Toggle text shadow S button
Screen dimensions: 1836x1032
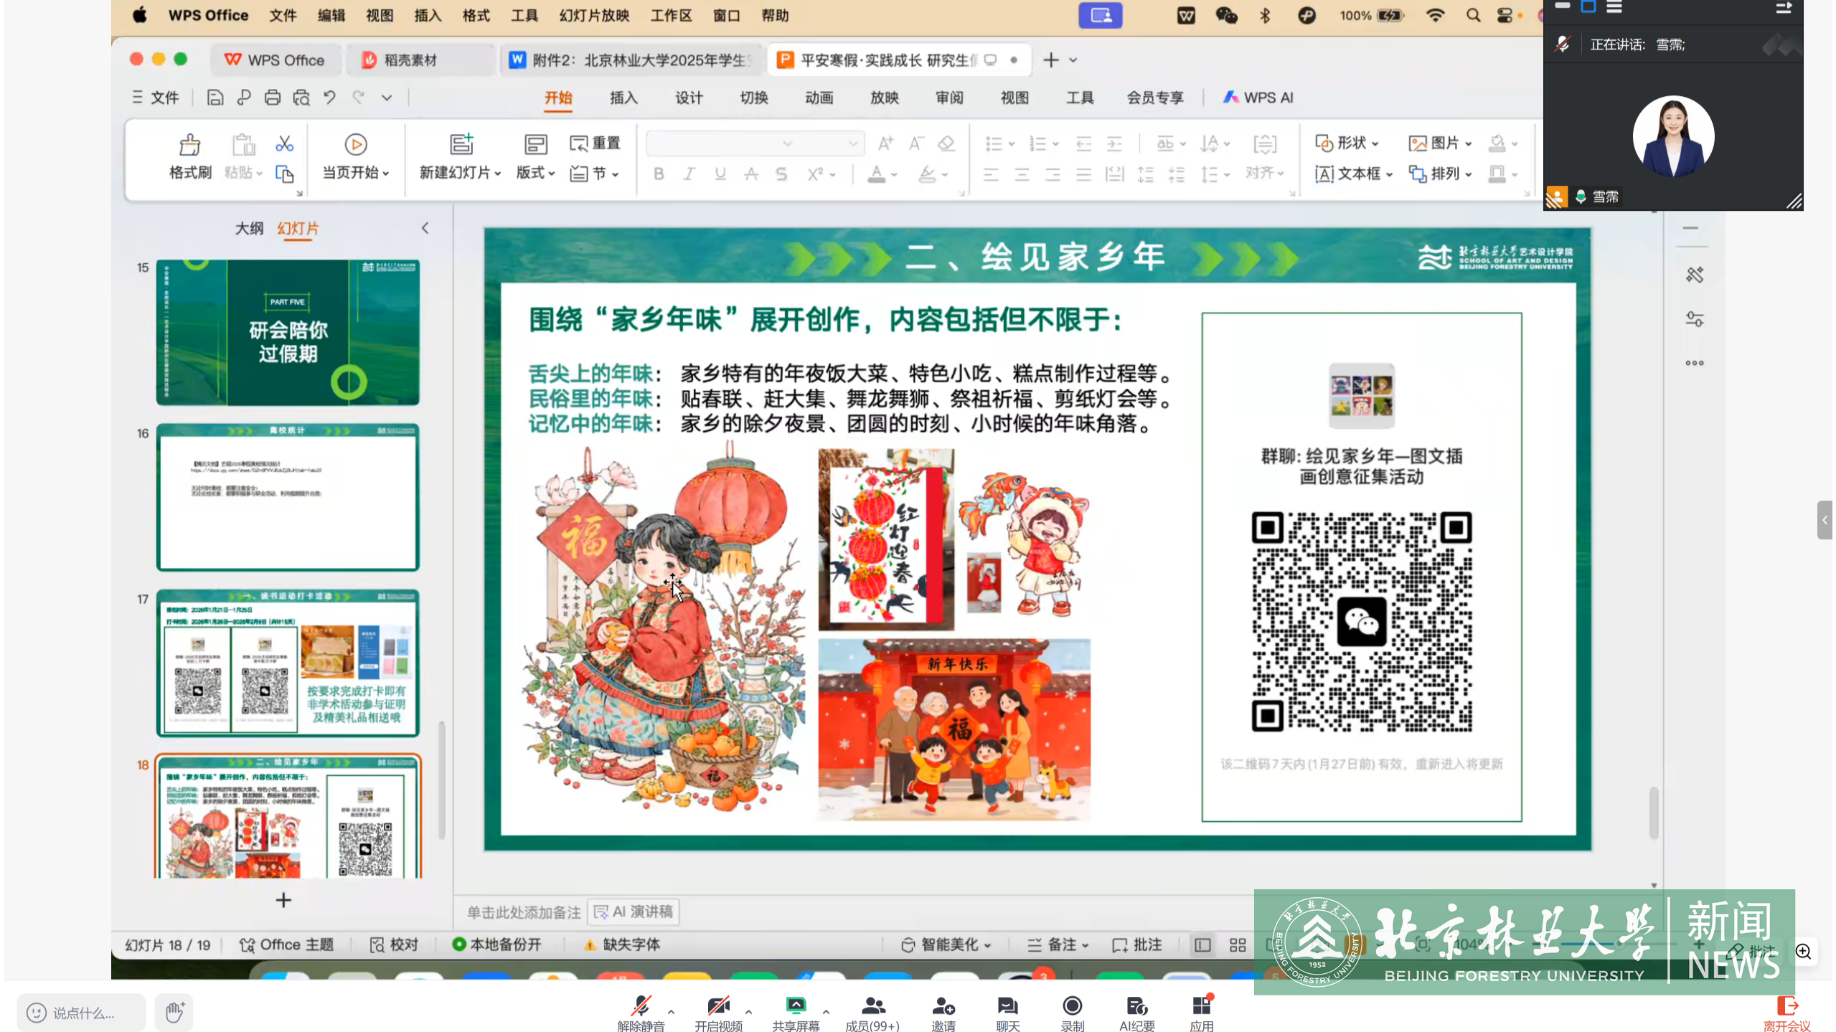(x=781, y=174)
